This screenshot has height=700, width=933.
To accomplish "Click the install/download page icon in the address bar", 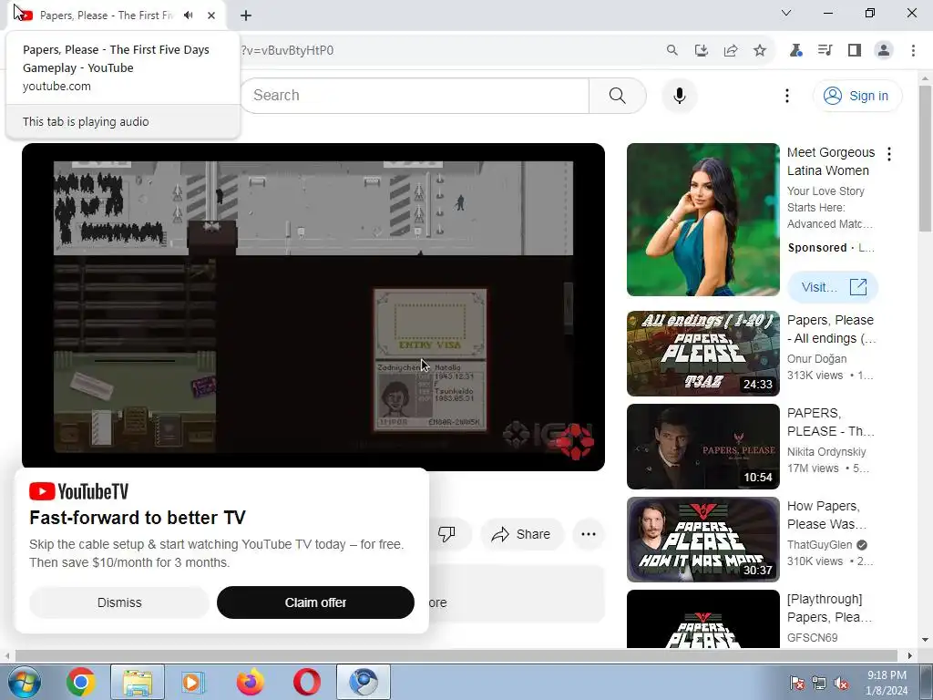I will pyautogui.click(x=701, y=51).
